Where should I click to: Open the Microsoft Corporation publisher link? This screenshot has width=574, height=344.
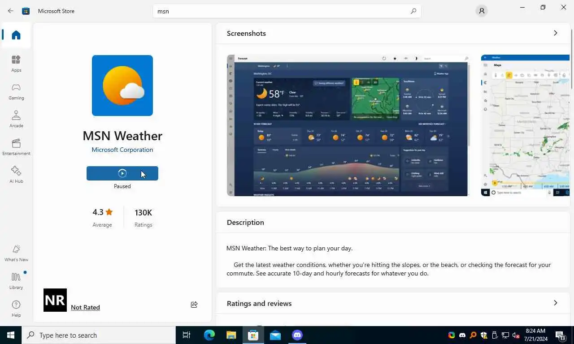pos(122,150)
